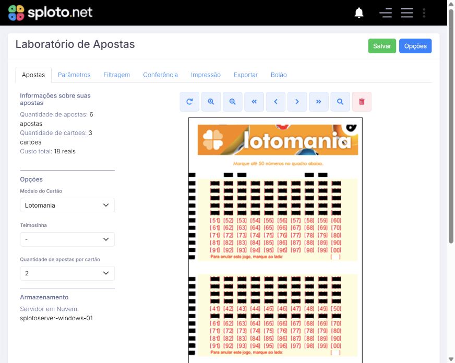
Task: Open the hamburger menu icon
Action: tap(407, 13)
